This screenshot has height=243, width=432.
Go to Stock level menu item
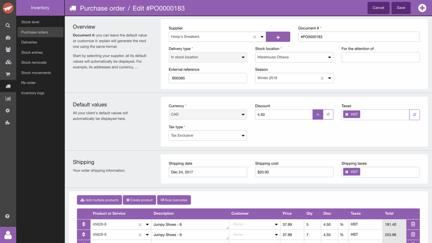point(30,22)
